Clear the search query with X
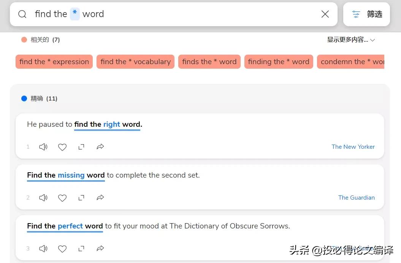The width and height of the screenshot is (401, 263). 325,14
